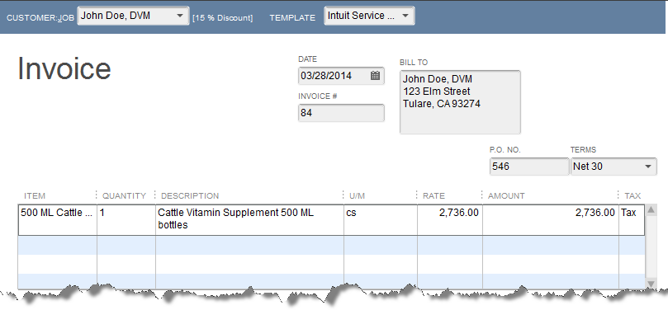Click the P.O. No. field containing 546
This screenshot has width=668, height=310.
[x=529, y=167]
